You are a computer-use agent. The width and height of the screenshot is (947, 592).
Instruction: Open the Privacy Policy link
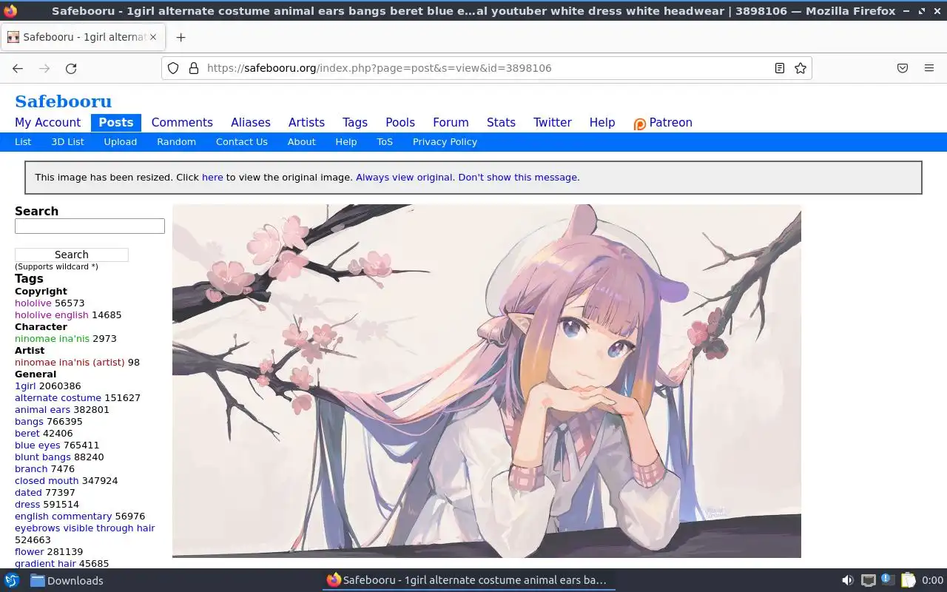tap(445, 142)
